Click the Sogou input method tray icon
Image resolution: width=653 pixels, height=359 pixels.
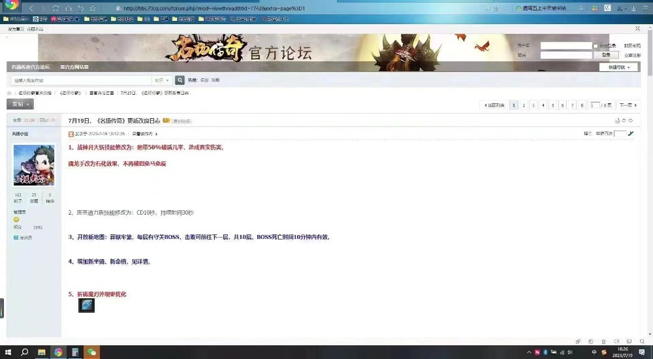[604, 352]
